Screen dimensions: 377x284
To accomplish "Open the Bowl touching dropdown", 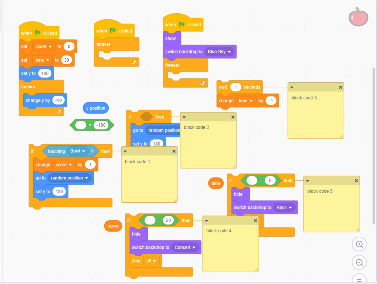I will click(78, 151).
